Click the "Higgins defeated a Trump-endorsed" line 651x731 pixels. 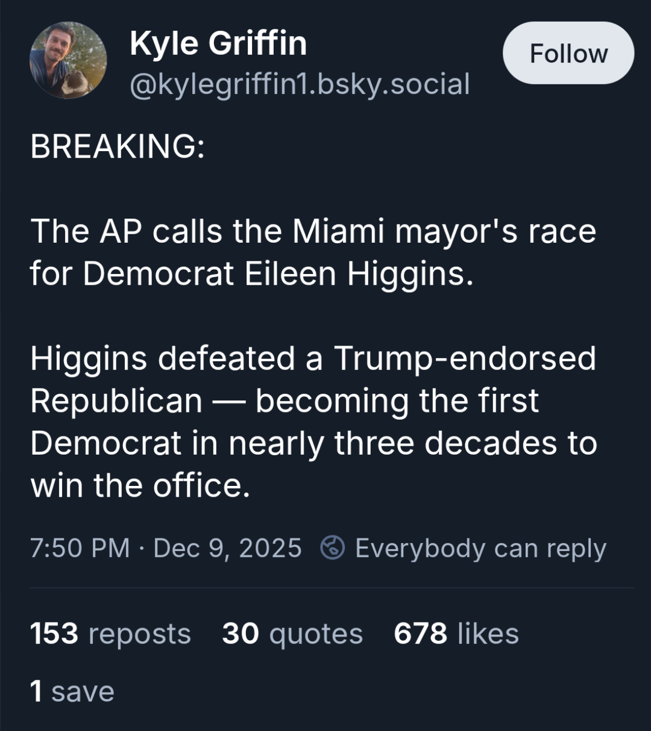[x=313, y=358]
